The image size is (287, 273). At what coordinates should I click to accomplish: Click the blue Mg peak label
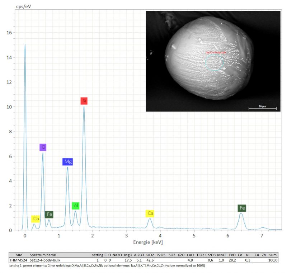(67, 162)
